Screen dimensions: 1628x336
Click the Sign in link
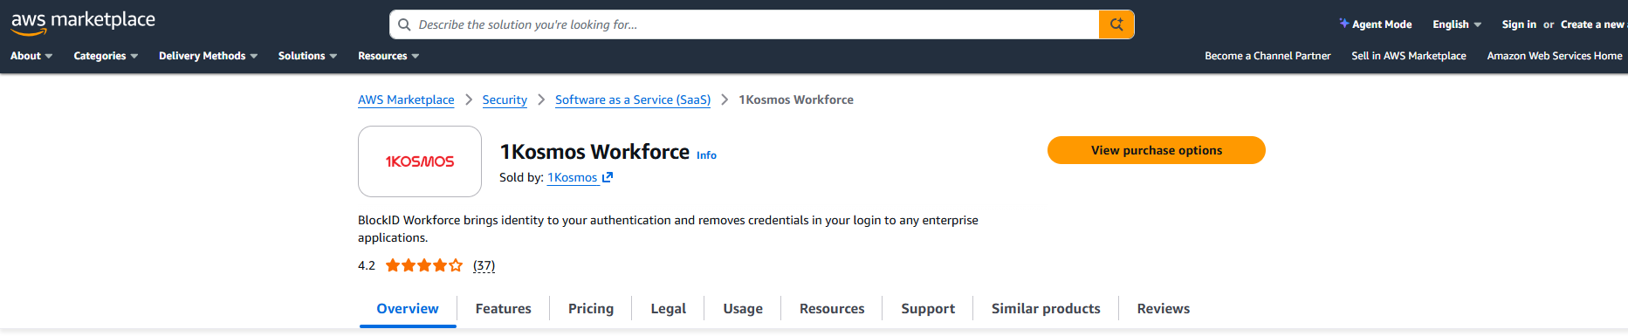(1519, 24)
